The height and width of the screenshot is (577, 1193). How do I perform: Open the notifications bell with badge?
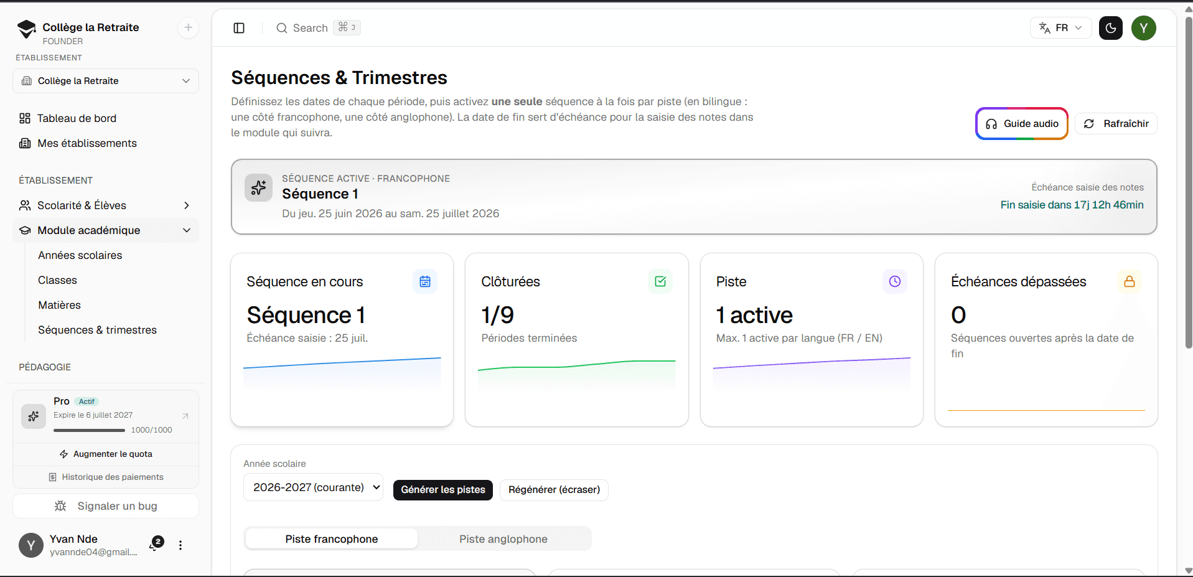[x=156, y=544]
